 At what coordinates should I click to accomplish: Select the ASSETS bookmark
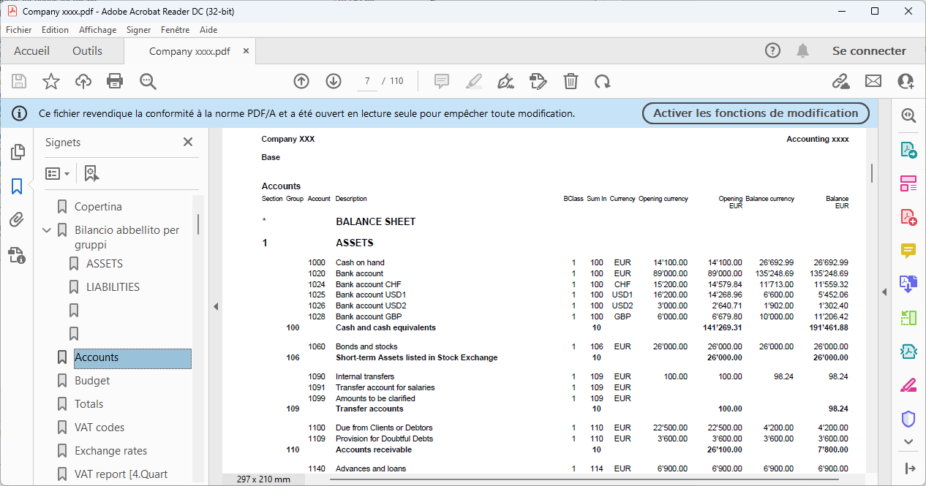pos(105,264)
